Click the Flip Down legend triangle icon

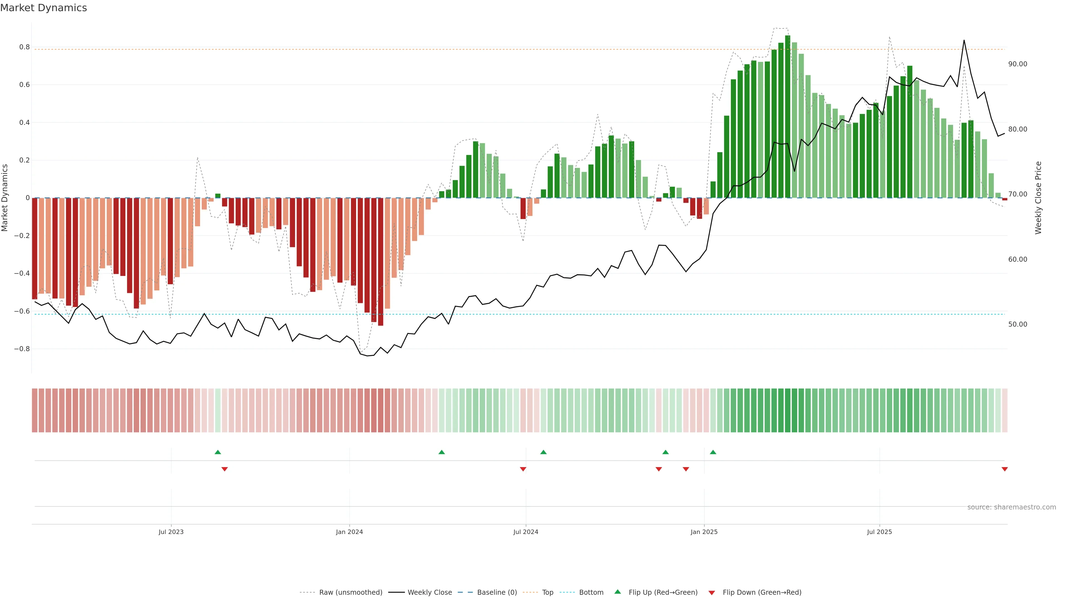pos(712,593)
